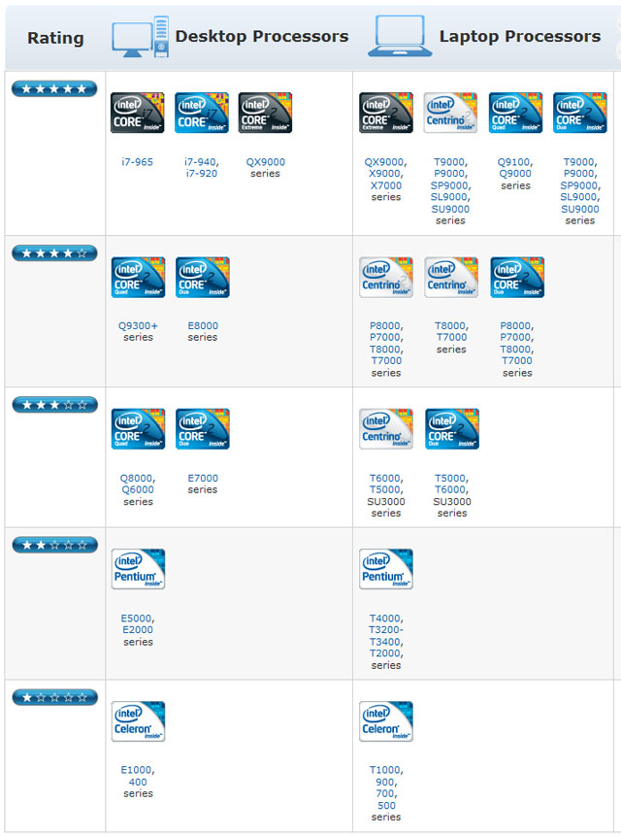621x836 pixels.
Task: Open the desktop QX9000 series link
Action: pos(265,161)
